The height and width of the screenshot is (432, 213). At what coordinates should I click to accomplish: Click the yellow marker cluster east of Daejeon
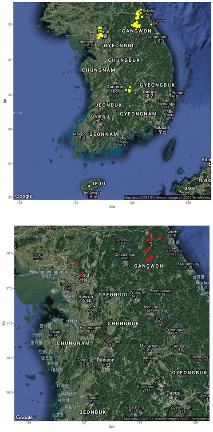point(129,90)
